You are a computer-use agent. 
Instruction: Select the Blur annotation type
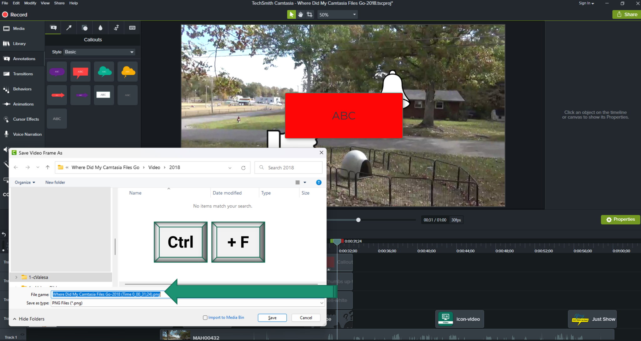point(100,28)
